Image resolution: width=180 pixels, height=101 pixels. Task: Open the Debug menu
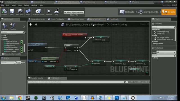(x=26, y=5)
